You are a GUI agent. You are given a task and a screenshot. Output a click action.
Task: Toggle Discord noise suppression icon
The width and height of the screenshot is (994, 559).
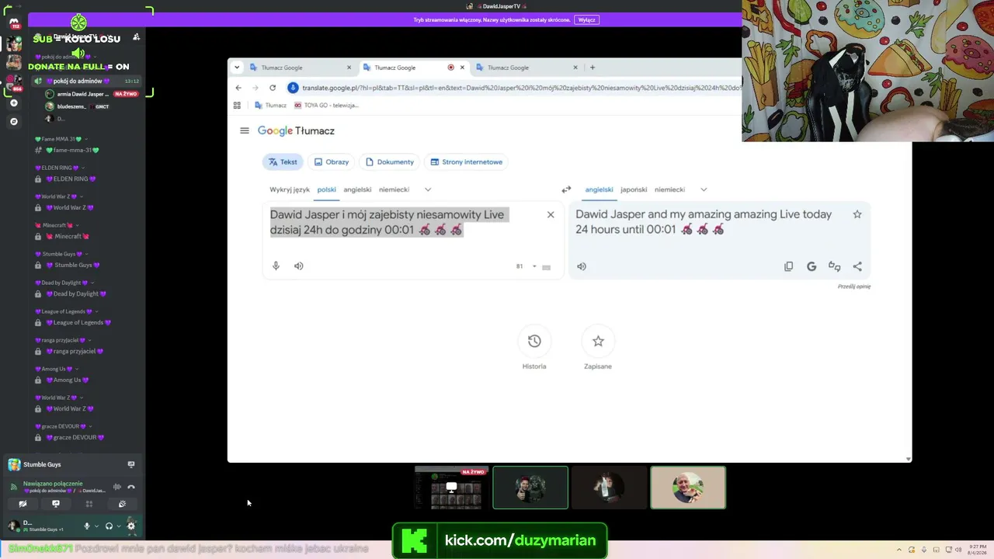click(x=117, y=487)
